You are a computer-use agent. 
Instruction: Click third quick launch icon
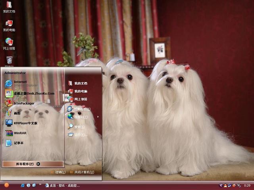tap(34, 185)
